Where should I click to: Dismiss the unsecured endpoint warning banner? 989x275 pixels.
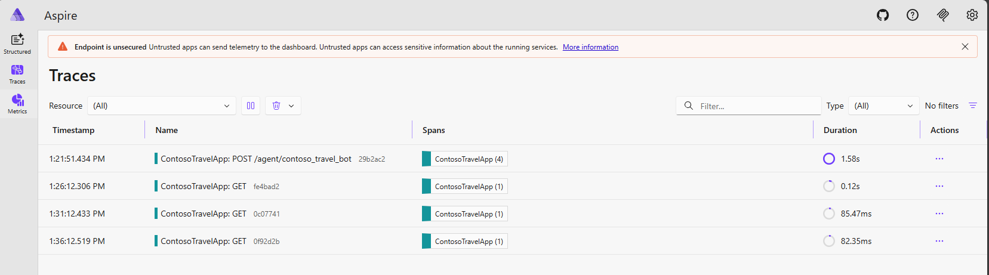click(x=965, y=47)
